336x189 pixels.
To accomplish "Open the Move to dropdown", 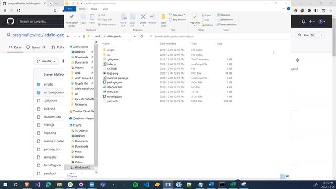I will click(x=123, y=20).
